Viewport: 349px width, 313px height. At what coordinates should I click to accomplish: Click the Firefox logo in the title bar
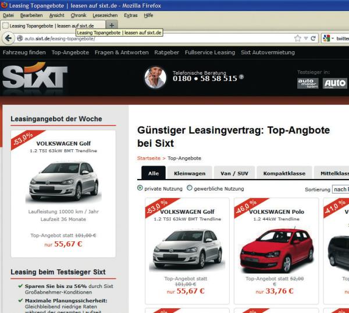tap(4, 5)
